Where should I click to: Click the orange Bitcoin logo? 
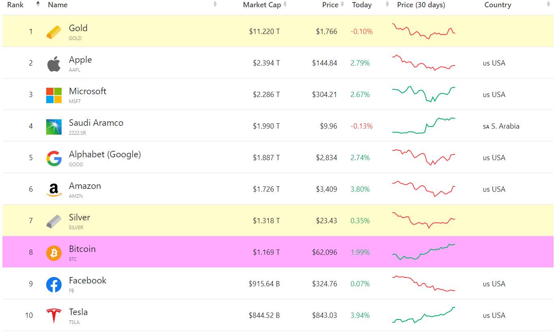click(x=54, y=253)
